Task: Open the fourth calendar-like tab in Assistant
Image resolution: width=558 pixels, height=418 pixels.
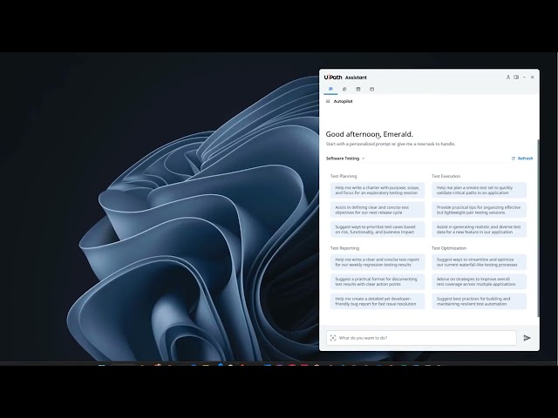Action: (x=372, y=89)
